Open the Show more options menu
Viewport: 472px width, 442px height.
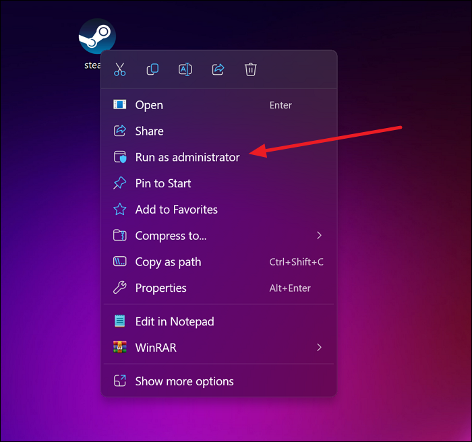(184, 381)
